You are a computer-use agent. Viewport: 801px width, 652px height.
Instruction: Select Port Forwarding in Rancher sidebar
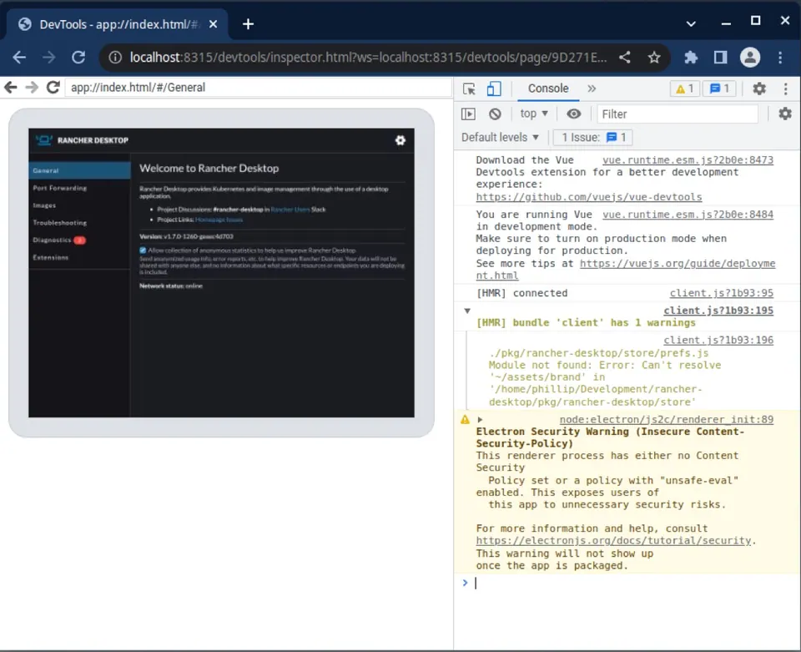80,188
